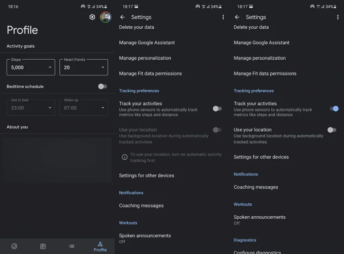Tap image notification icon in right status bar
344x254 pixels.
tap(251, 6)
